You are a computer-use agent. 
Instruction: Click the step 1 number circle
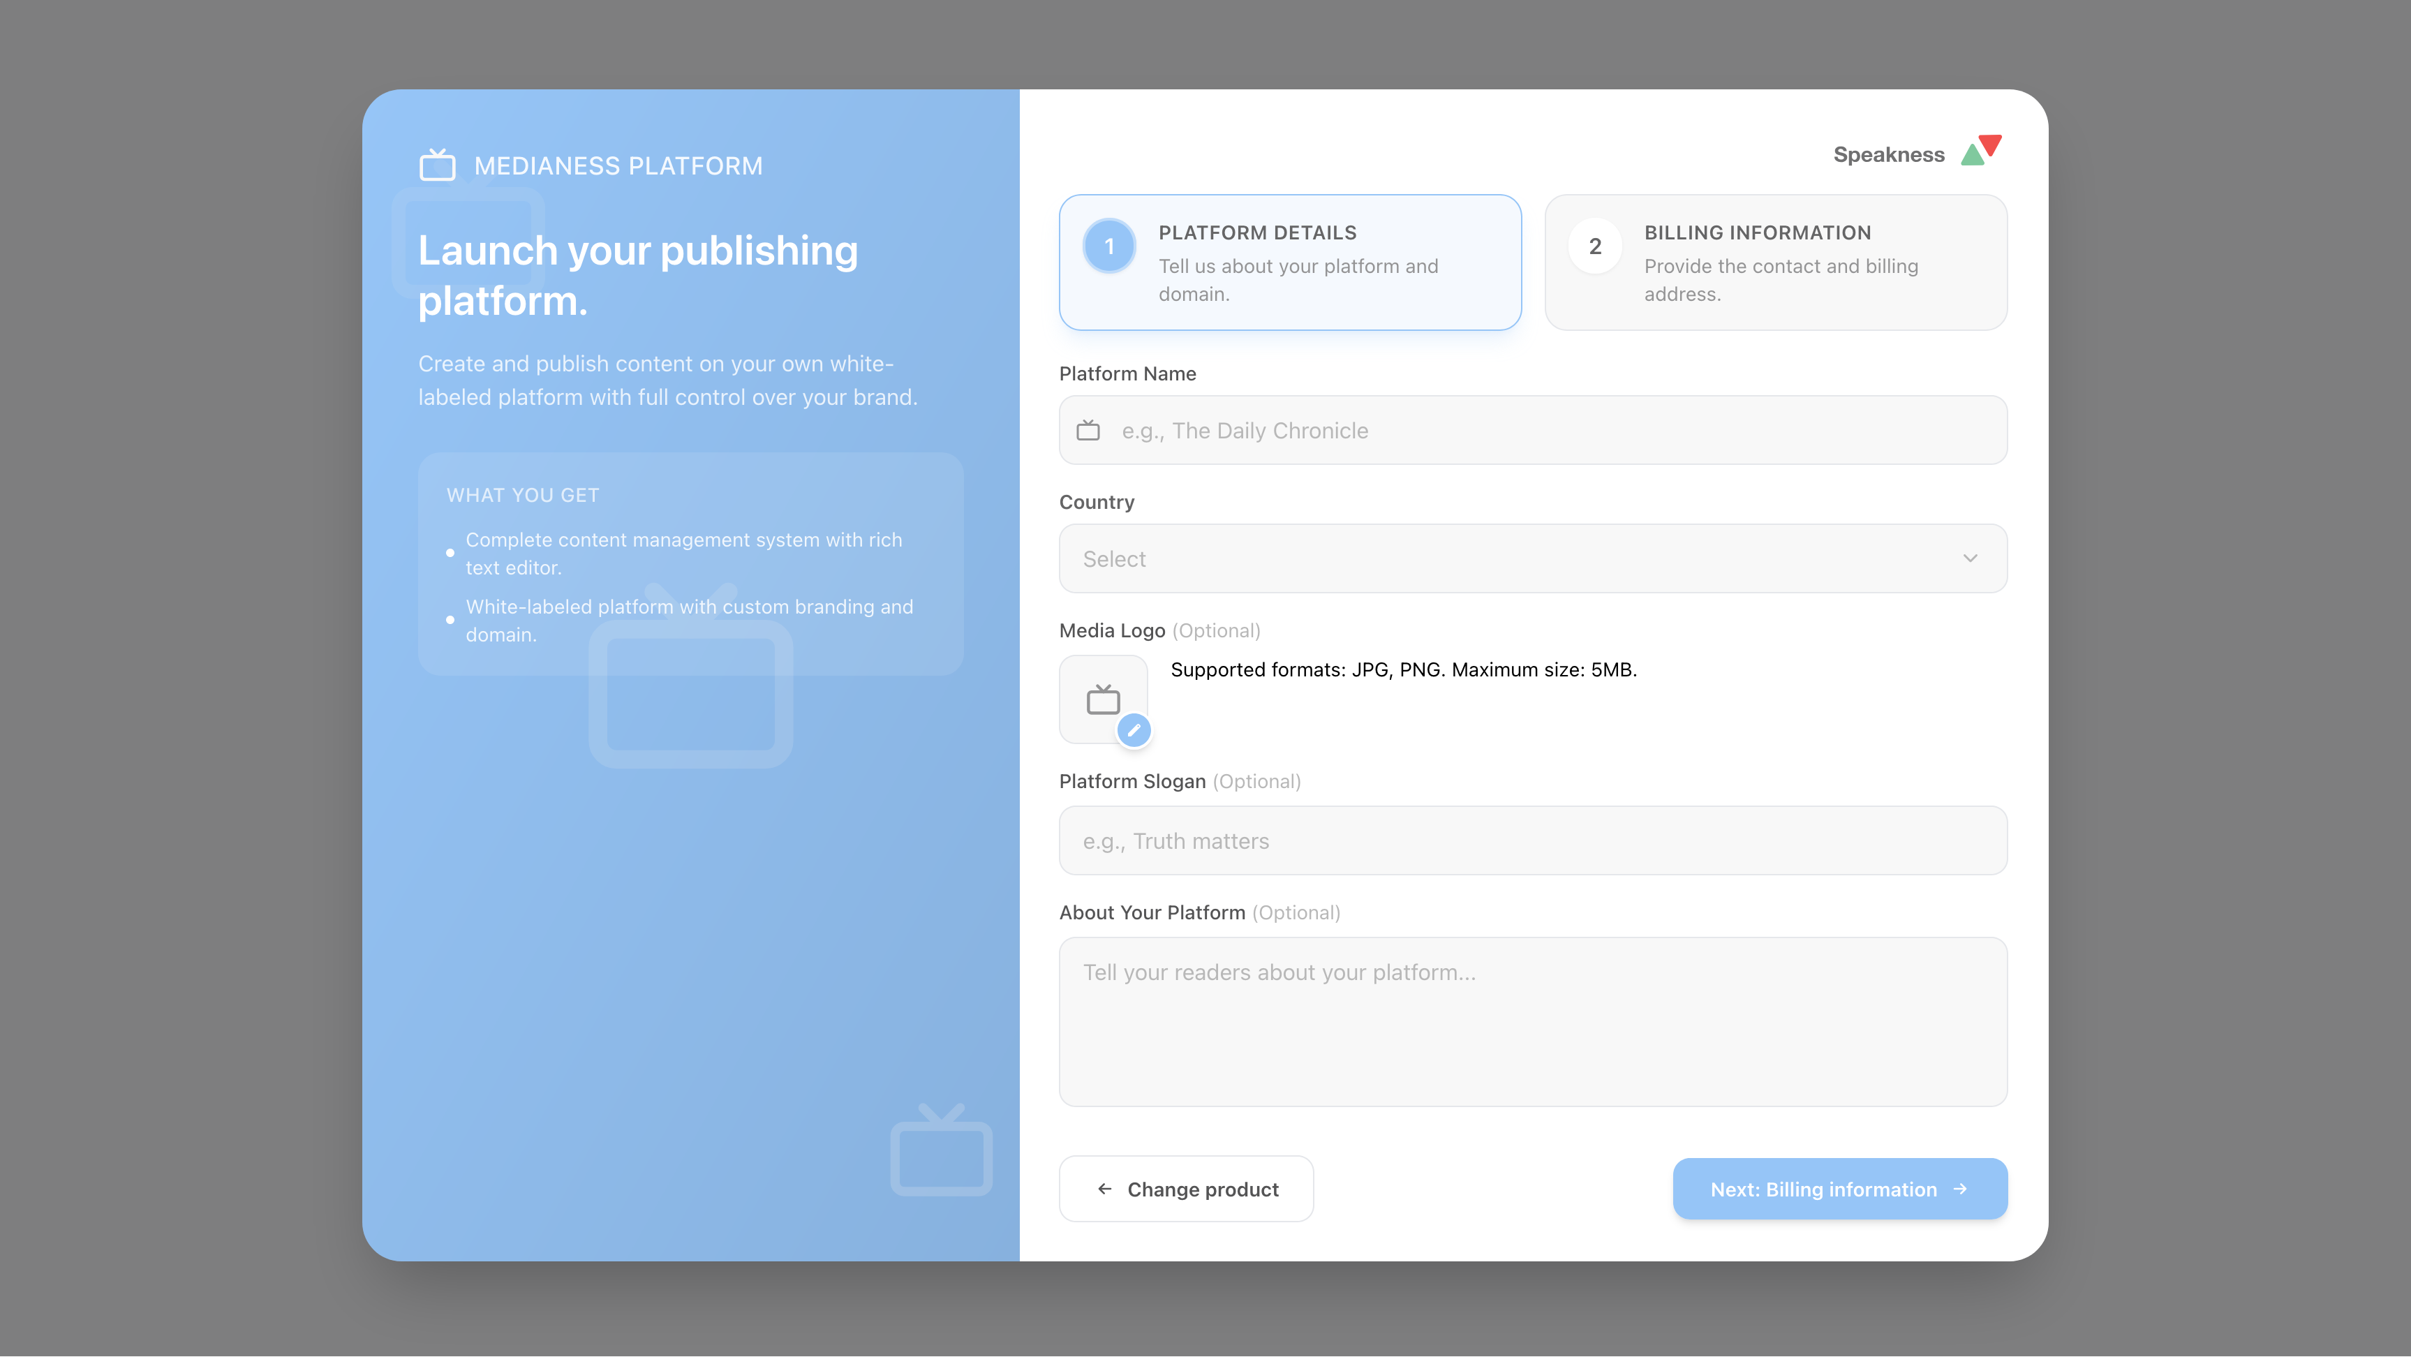(x=1109, y=245)
